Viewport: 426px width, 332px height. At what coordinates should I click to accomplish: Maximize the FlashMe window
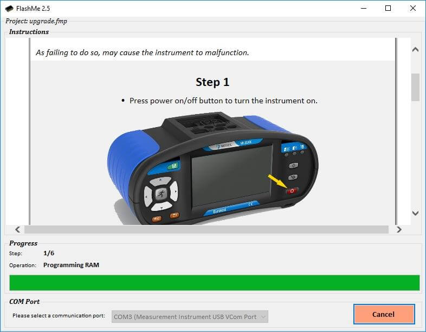click(x=388, y=9)
